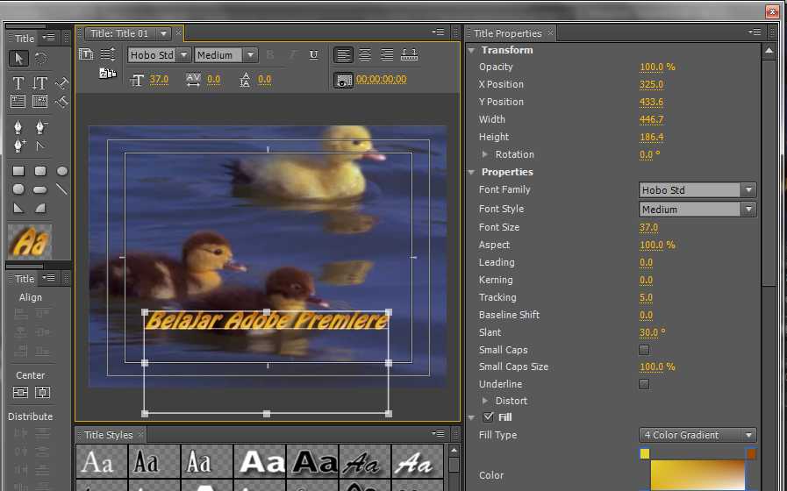Click the orange style preview swatch
The width and height of the screenshot is (787, 491).
[x=30, y=242]
